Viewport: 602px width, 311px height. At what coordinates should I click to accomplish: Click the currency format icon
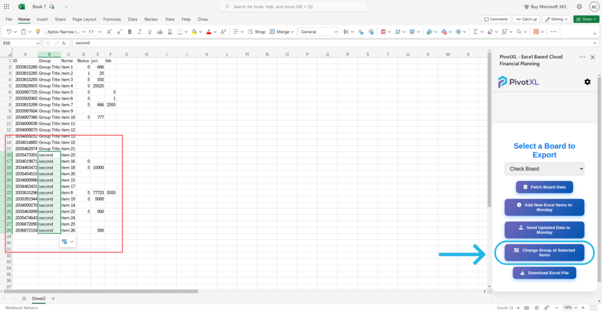point(346,32)
